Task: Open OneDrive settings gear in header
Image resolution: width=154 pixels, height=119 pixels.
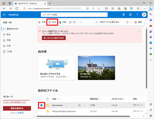Action: click(x=130, y=15)
